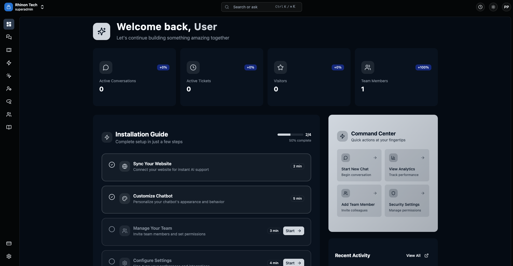The width and height of the screenshot is (513, 266).
Task: Select Start New Chat quick action
Action: tap(359, 165)
